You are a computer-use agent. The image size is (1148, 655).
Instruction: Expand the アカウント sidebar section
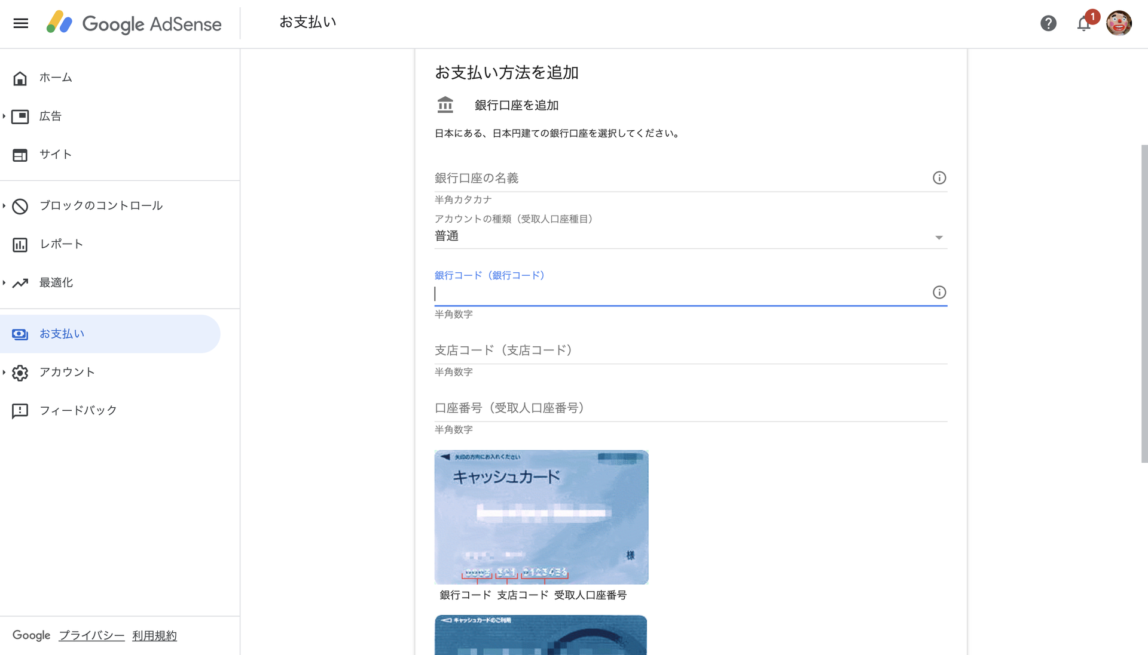tap(4, 372)
